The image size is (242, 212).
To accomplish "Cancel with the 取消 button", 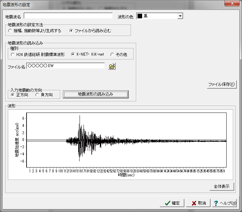I will pos(198,203).
